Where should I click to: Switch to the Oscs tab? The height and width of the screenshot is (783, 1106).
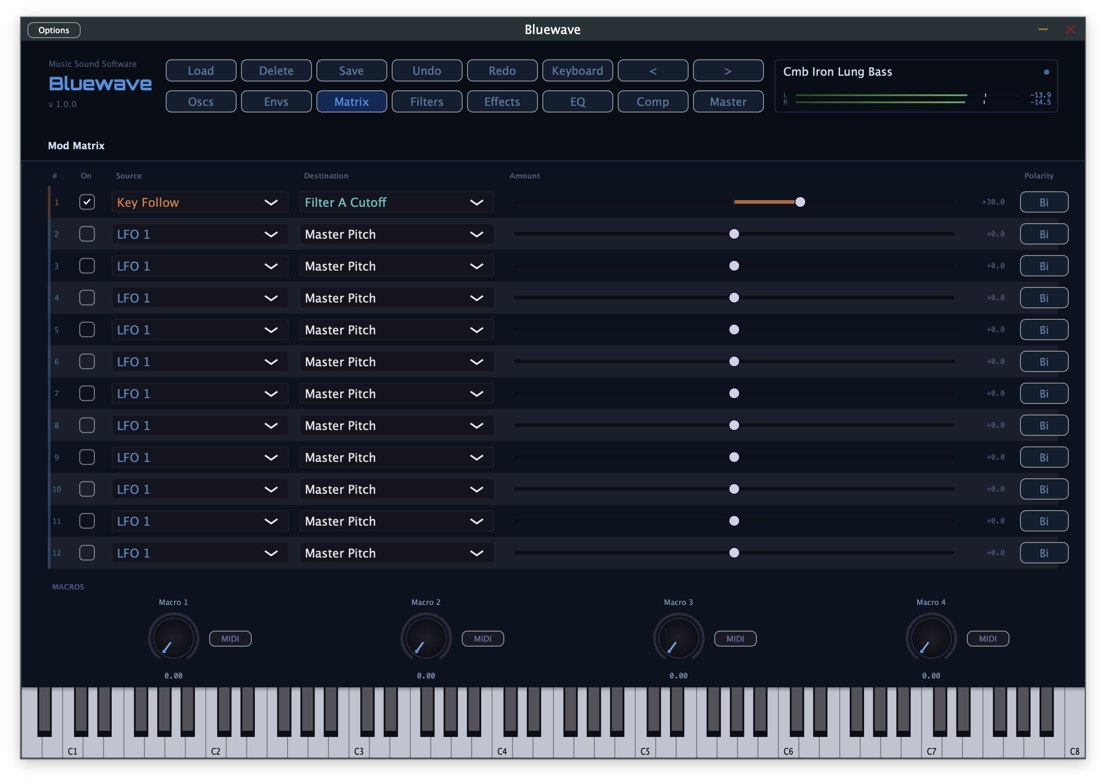click(x=201, y=102)
